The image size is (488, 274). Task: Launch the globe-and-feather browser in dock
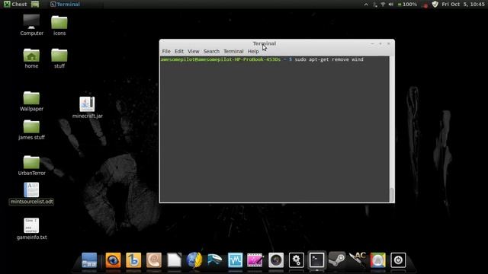pyautogui.click(x=194, y=260)
